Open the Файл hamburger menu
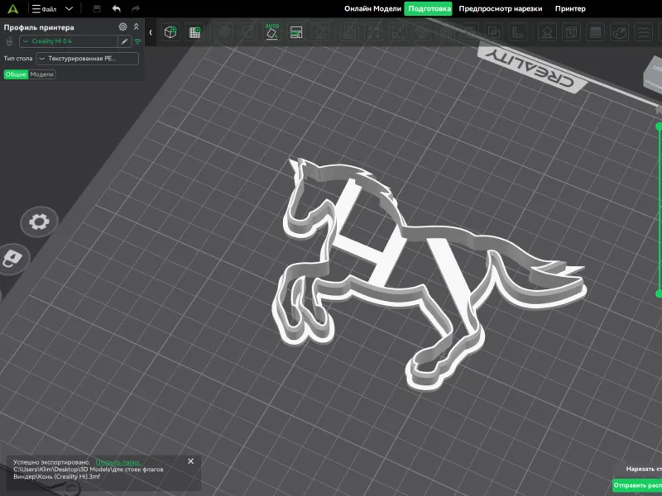The width and height of the screenshot is (662, 496). [x=45, y=9]
